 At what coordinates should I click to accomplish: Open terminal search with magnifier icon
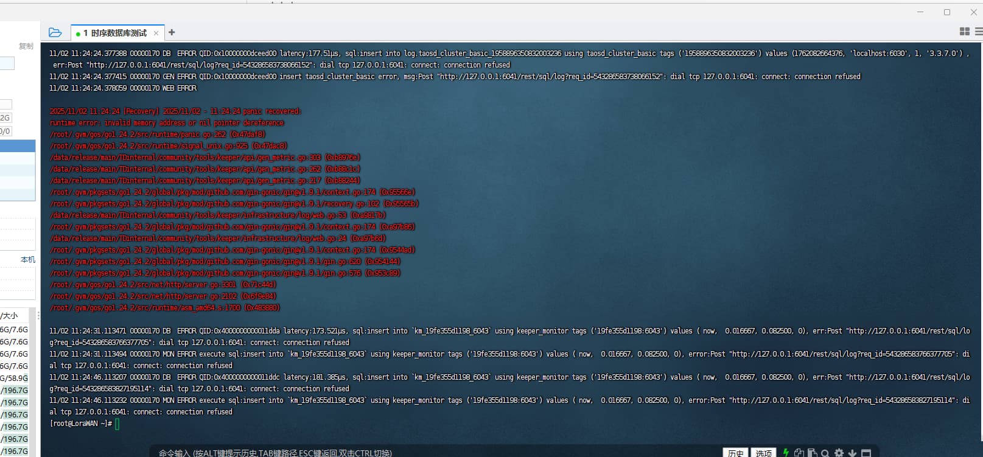[x=825, y=453]
